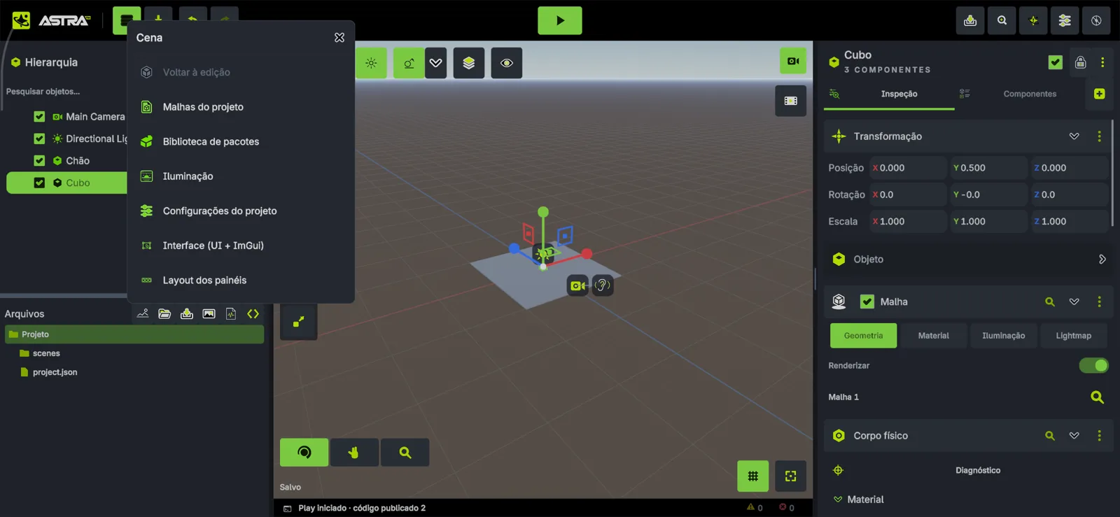
Task: Switch to the Inspeção tab
Action: tap(899, 94)
